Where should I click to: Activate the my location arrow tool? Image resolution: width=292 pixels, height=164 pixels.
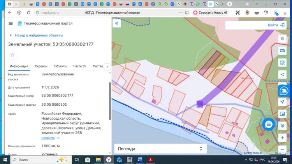[x=282, y=102]
